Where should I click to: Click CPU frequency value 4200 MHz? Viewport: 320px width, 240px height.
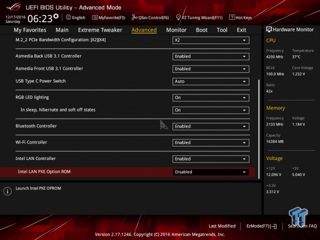(275, 57)
